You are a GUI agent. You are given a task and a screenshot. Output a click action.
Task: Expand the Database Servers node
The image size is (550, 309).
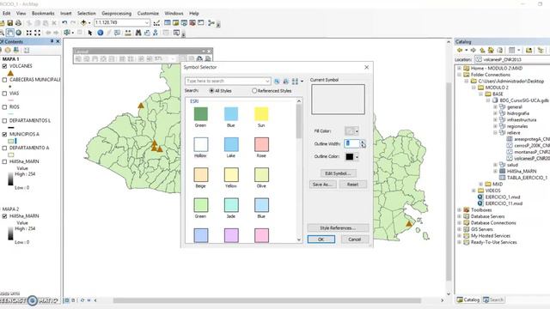460,216
